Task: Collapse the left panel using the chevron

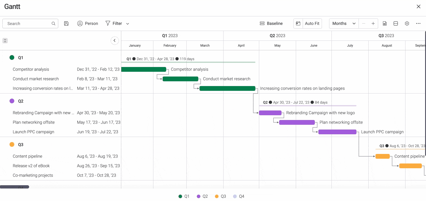Action: (x=115, y=40)
